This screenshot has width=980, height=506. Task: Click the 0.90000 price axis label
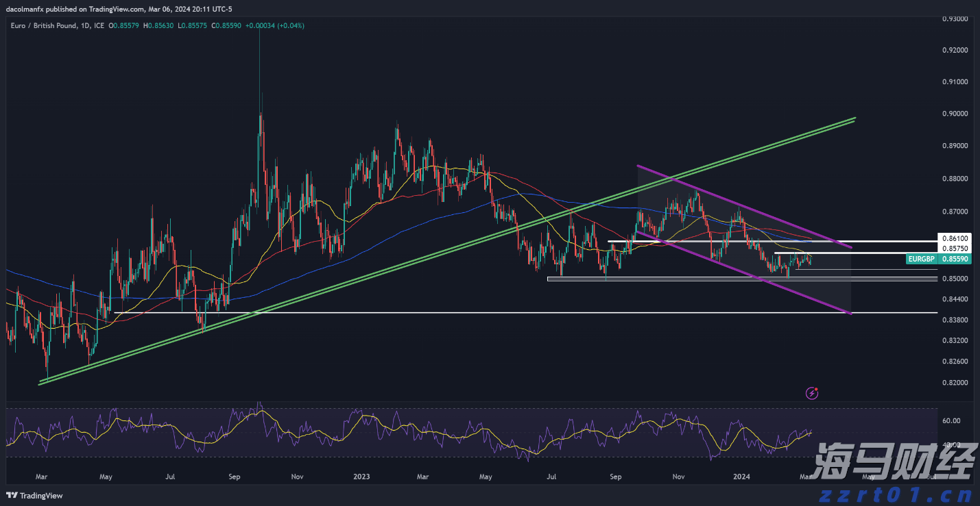[954, 114]
